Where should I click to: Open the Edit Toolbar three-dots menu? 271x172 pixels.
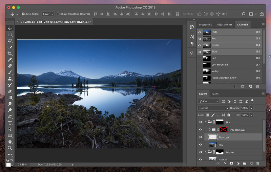point(10,154)
